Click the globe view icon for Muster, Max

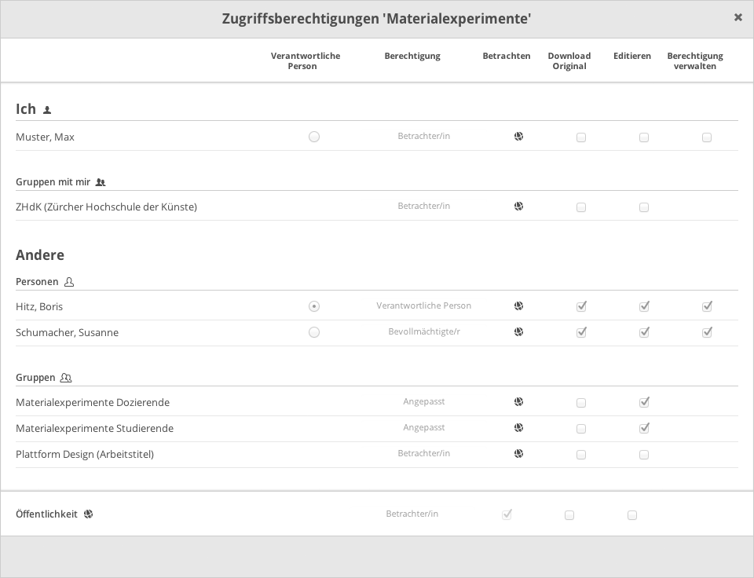(x=518, y=137)
